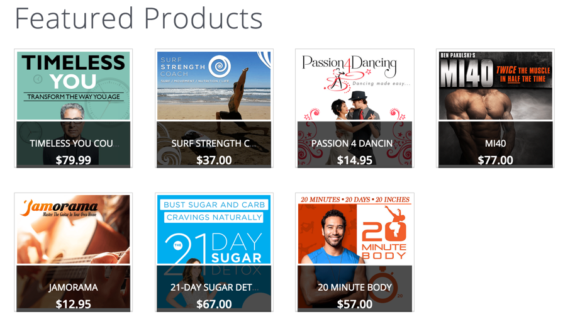Open the Jamorama guitar product tile
This screenshot has width=575, height=331.
coord(74,252)
